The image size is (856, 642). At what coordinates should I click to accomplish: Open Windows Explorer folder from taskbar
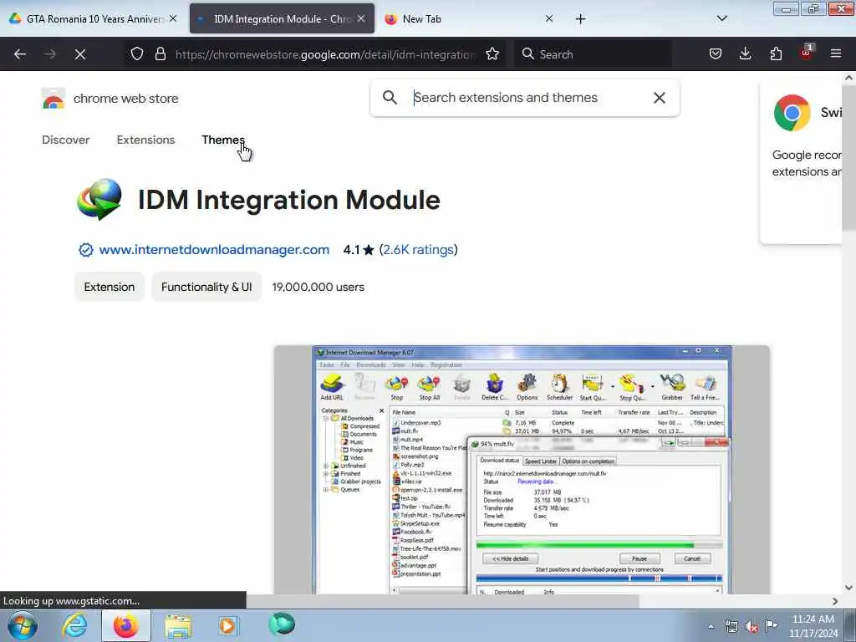[x=178, y=626]
